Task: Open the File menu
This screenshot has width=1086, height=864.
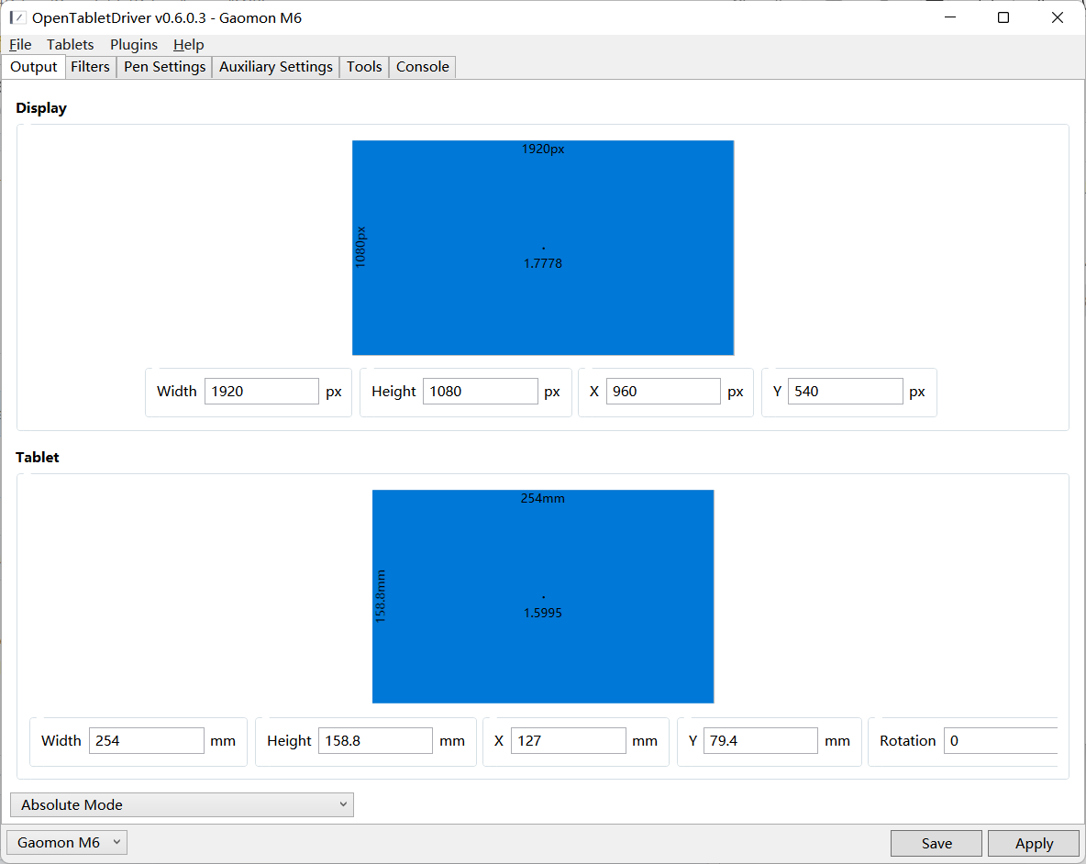Action: click(x=20, y=44)
